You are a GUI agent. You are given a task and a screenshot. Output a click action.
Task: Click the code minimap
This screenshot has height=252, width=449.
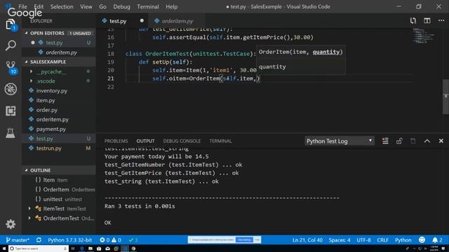click(424, 35)
